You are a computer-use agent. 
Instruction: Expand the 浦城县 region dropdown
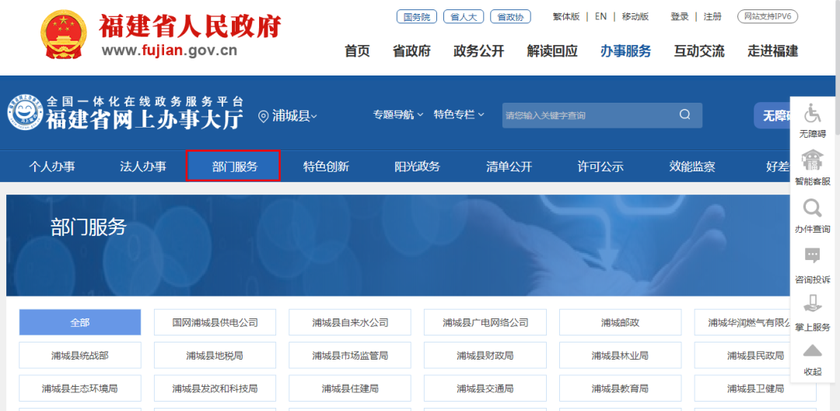[295, 116]
